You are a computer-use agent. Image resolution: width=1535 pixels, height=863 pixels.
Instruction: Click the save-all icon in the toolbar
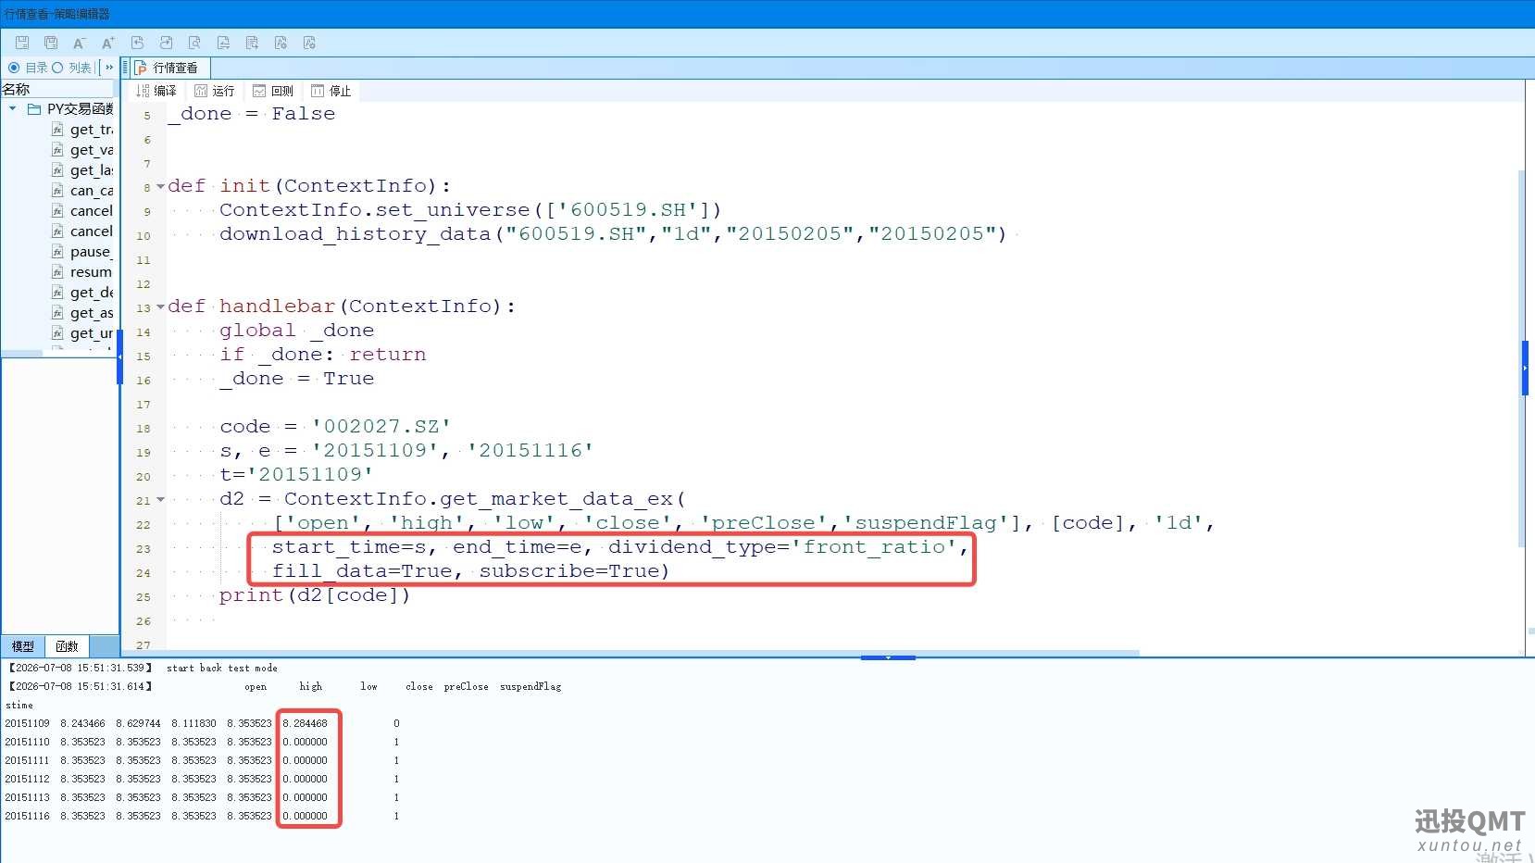[x=51, y=43]
